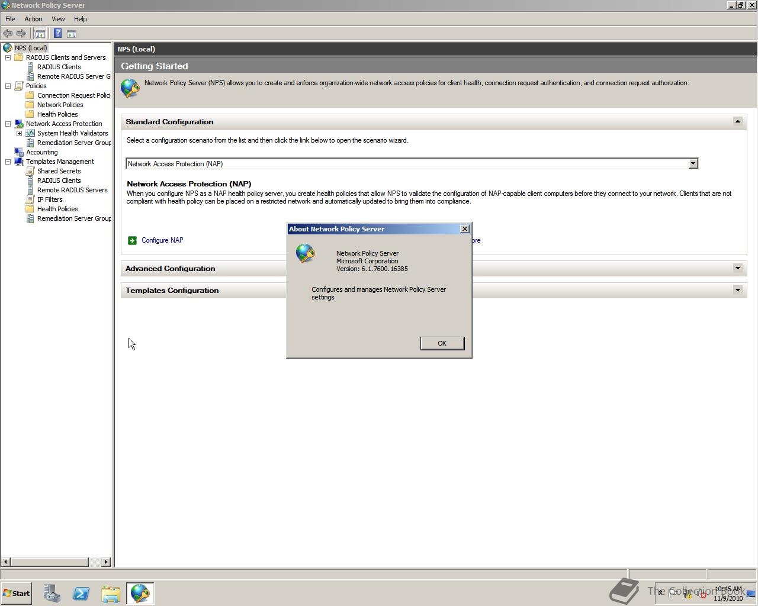
Task: Toggle the Show/Hide Action Pane toolbar icon
Action: (x=72, y=34)
